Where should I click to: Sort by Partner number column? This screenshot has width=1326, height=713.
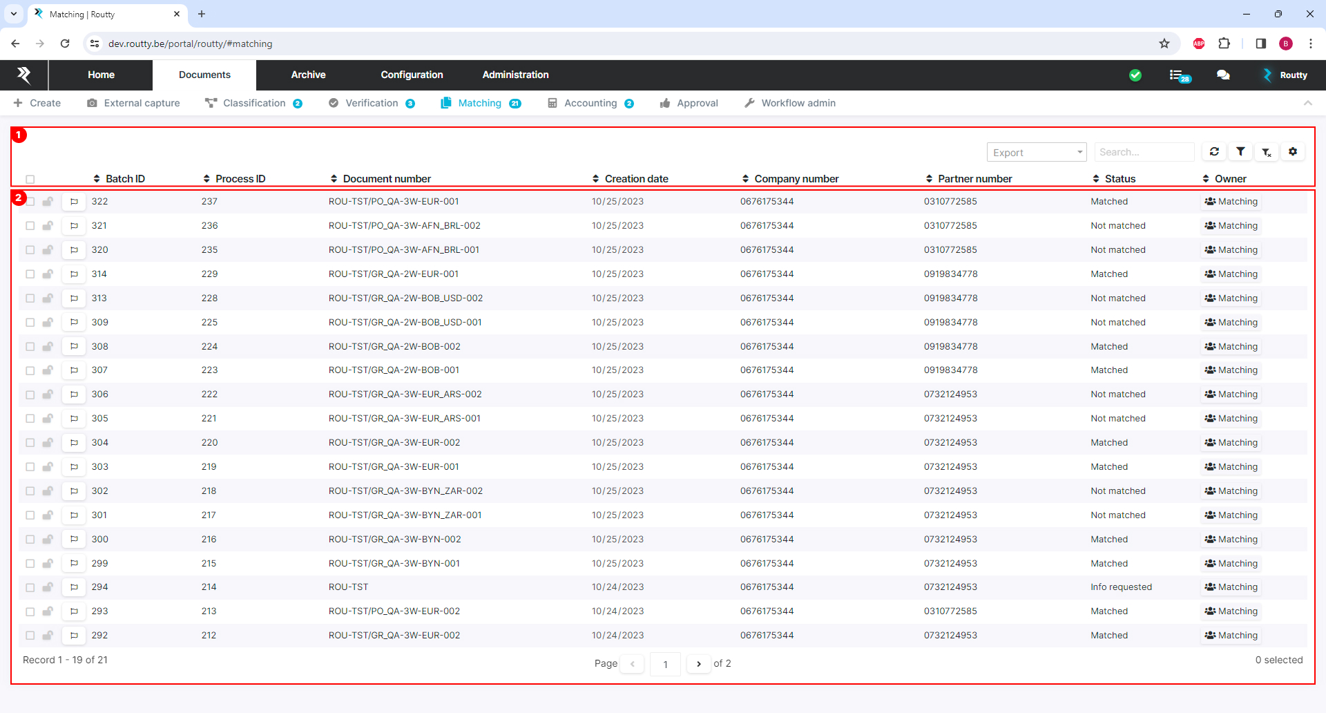969,179
